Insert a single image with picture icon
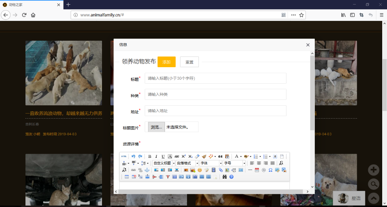 186,170
